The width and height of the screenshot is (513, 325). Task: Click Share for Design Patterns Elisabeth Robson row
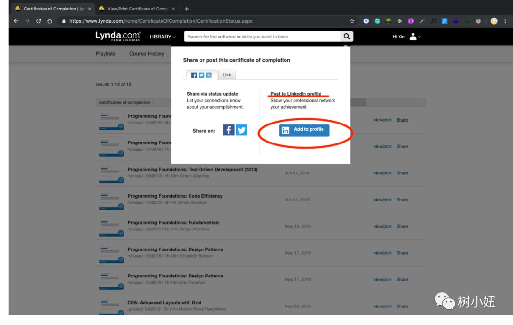coord(402,253)
